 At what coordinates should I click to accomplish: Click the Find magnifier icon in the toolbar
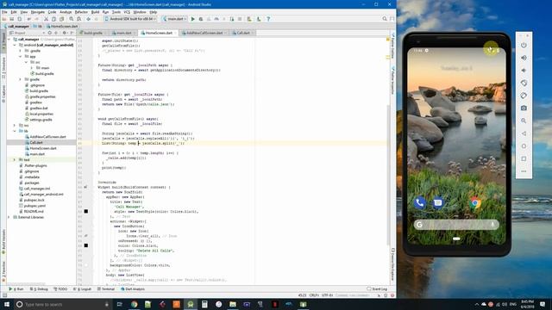coord(72,19)
